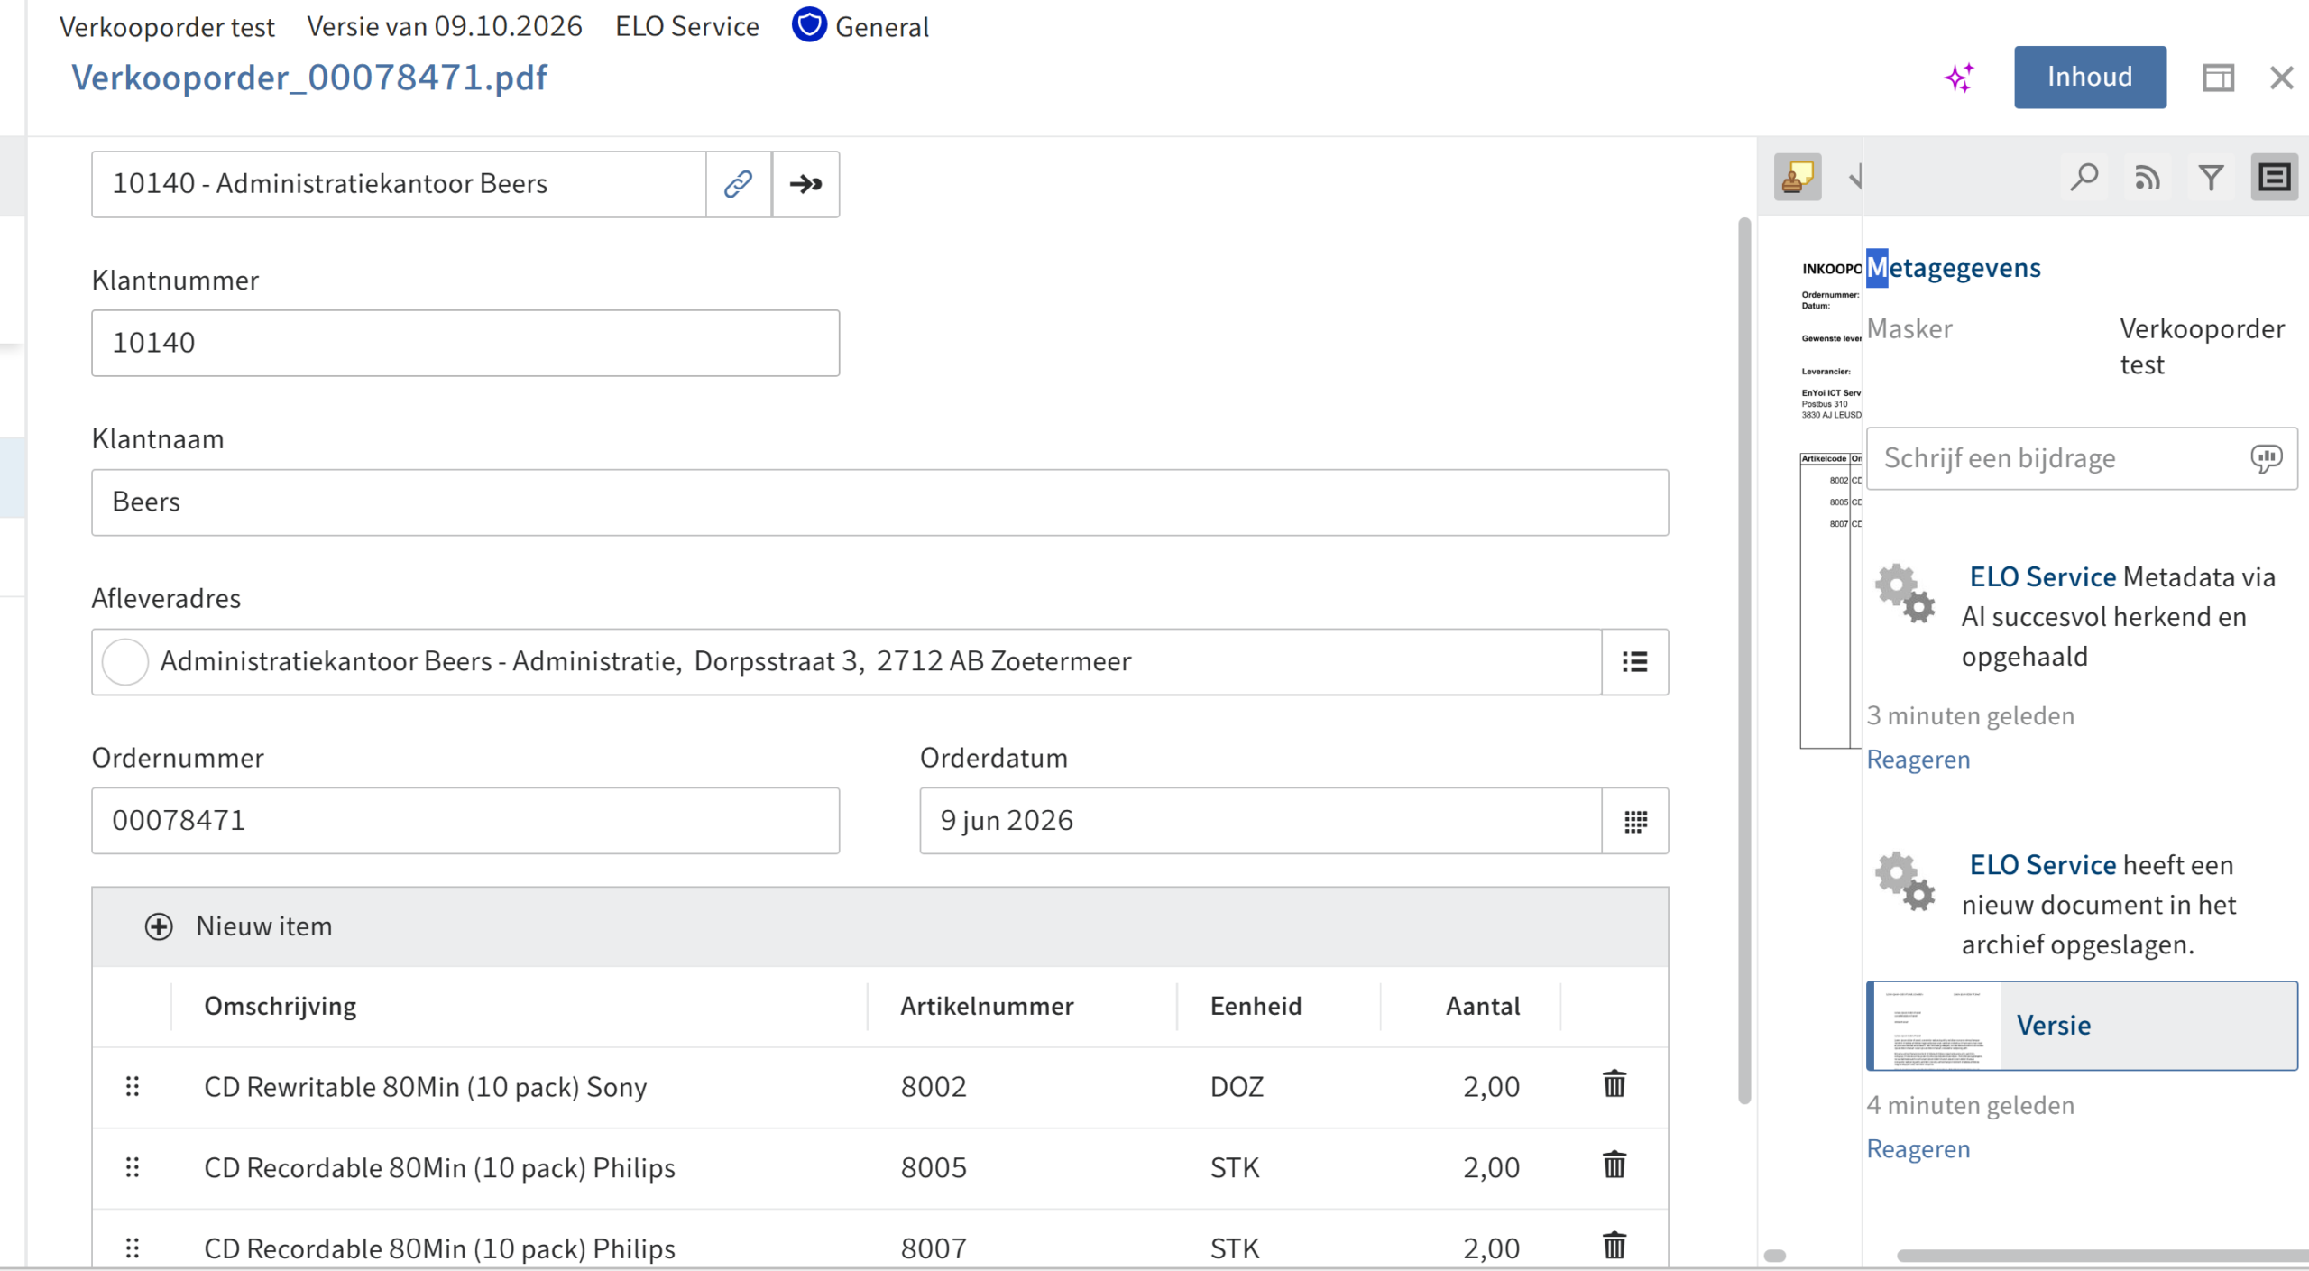Click the Omschrijving column header

coord(281,1006)
